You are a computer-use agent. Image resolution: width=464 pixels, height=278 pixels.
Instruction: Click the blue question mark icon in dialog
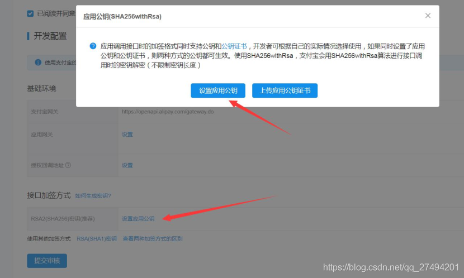pyautogui.click(x=93, y=46)
